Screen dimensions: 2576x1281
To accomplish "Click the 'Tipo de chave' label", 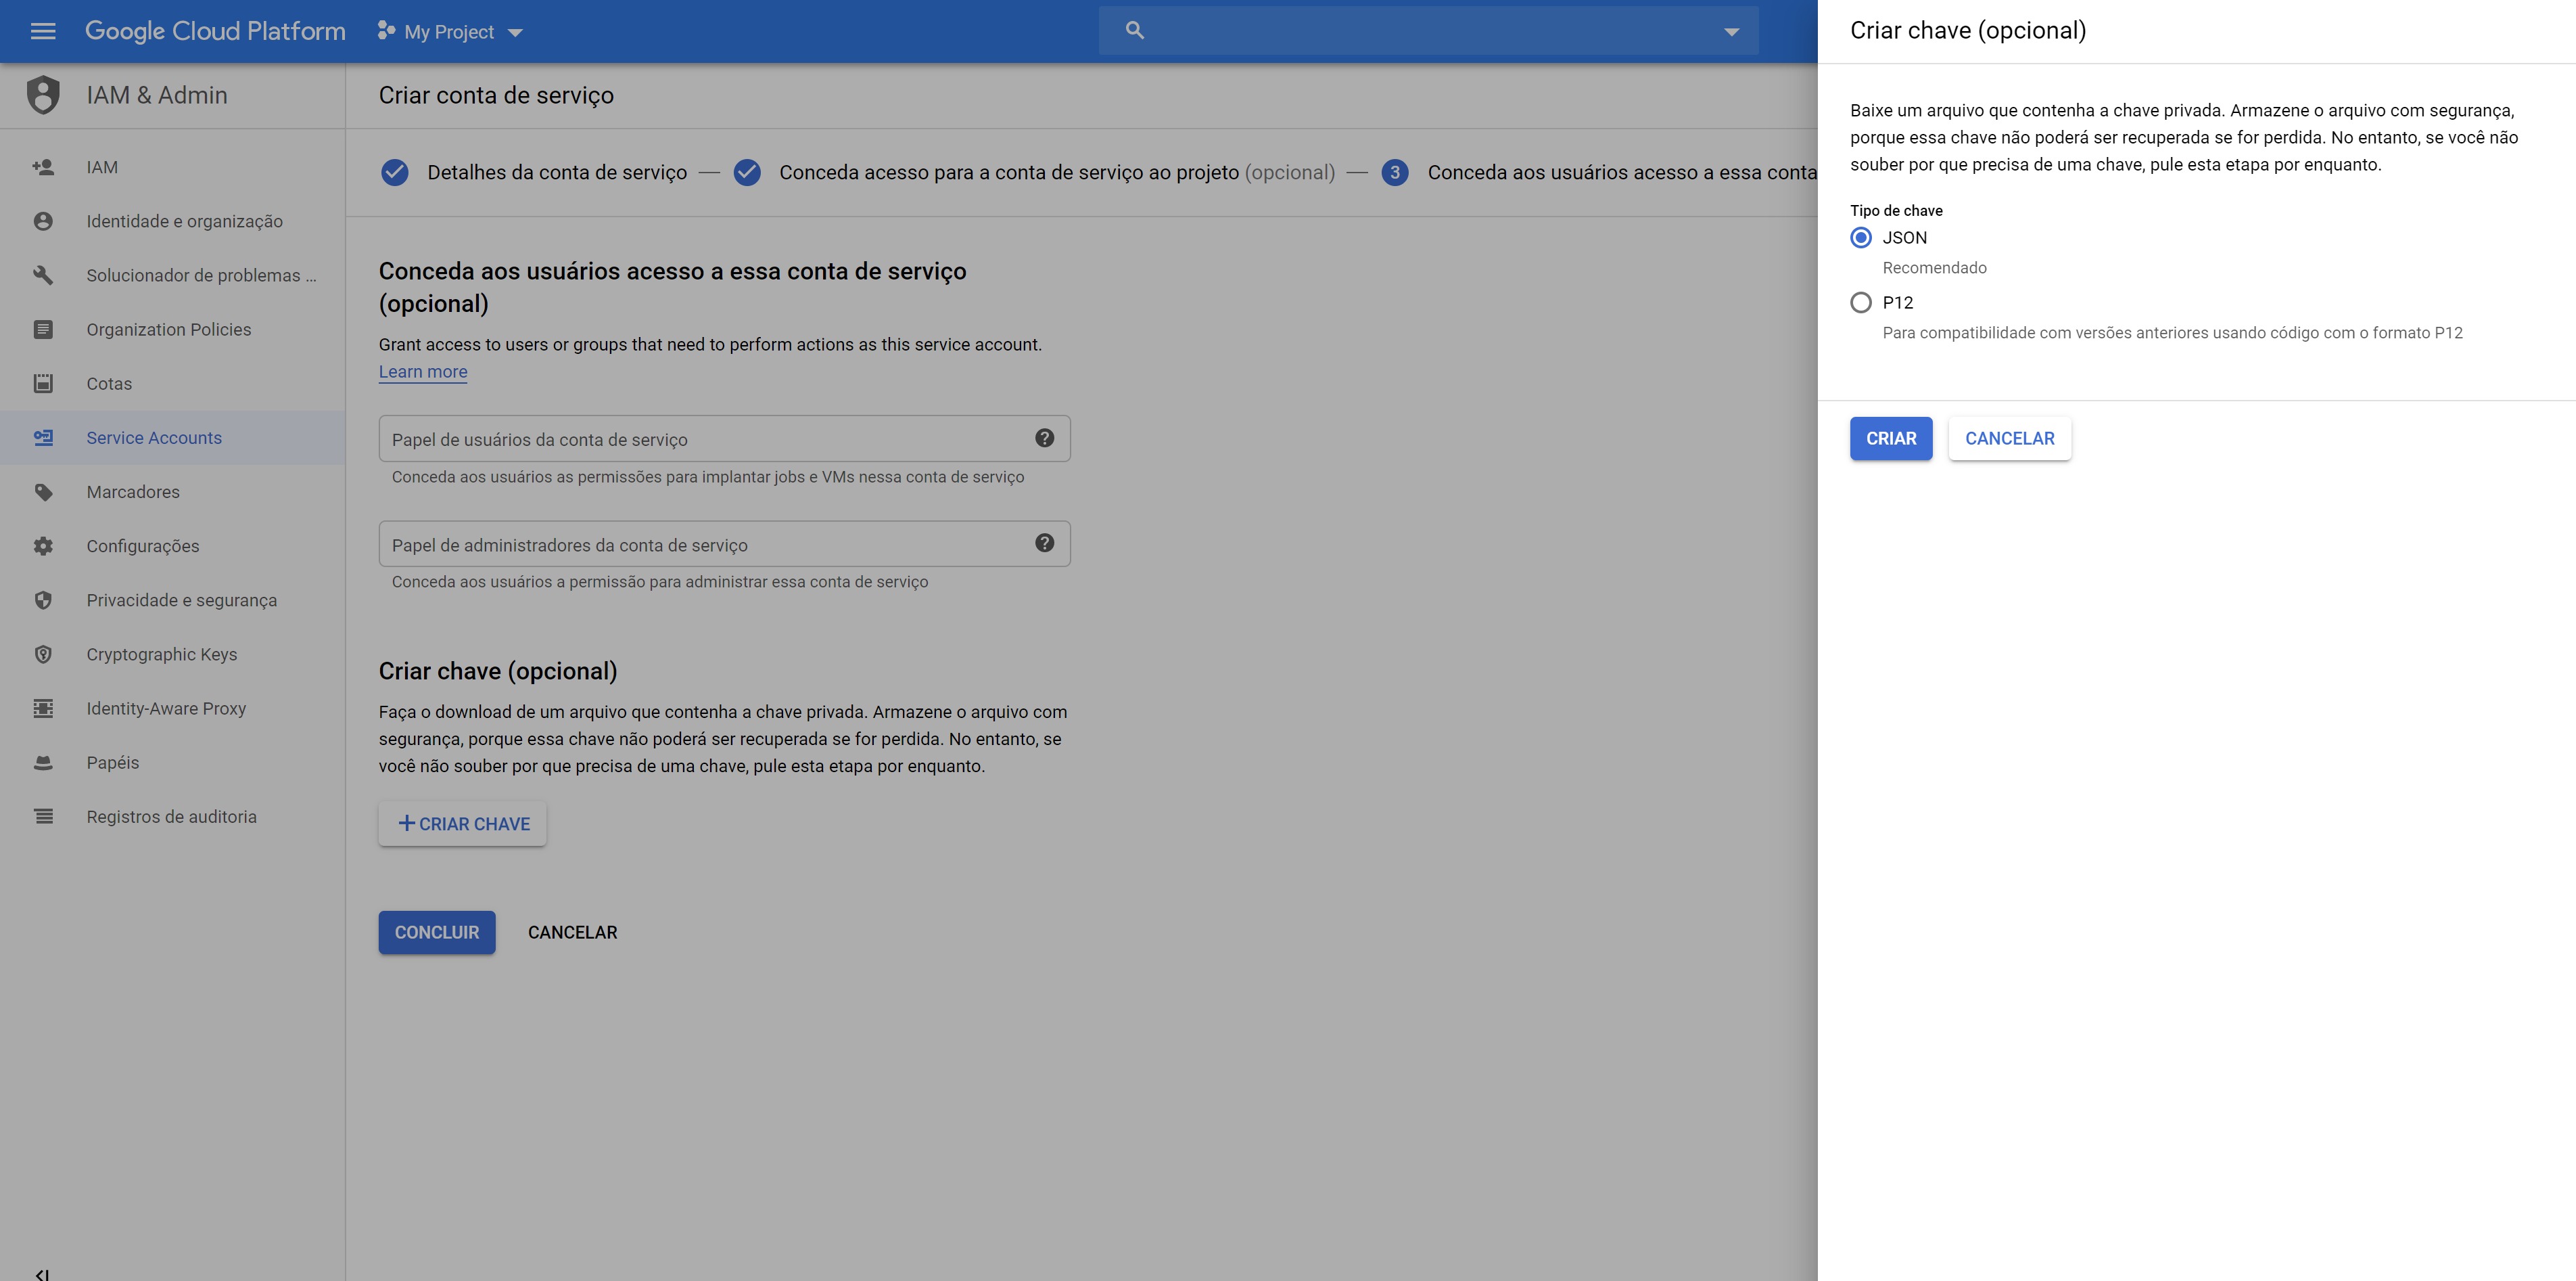I will [1896, 210].
